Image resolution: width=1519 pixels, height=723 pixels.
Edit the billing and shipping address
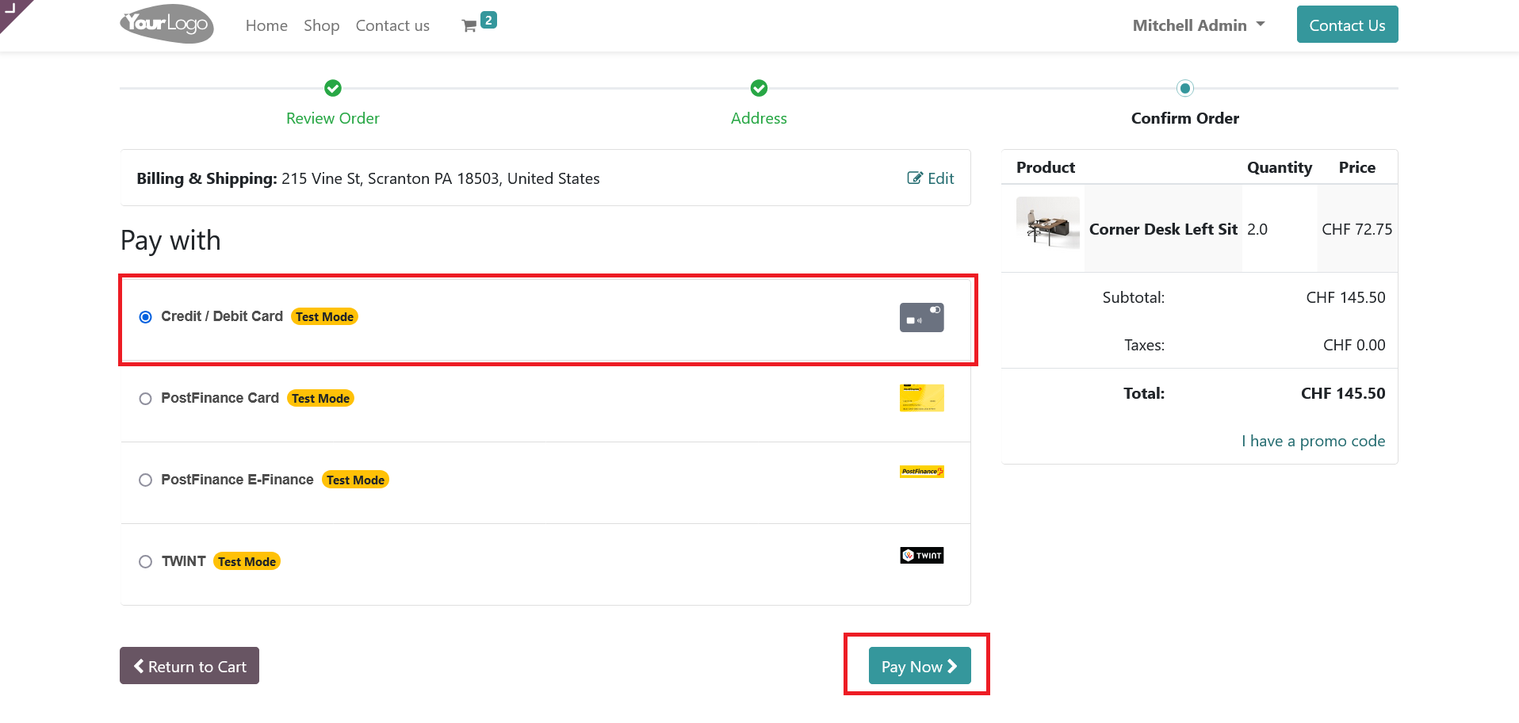click(x=931, y=178)
